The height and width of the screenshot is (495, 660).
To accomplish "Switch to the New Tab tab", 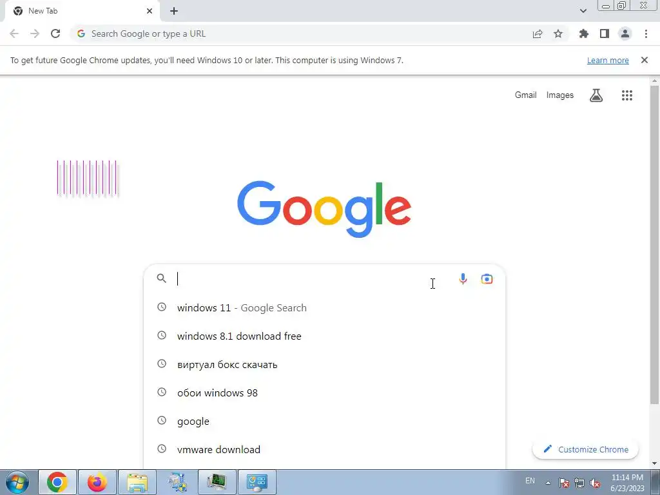I will click(x=82, y=11).
